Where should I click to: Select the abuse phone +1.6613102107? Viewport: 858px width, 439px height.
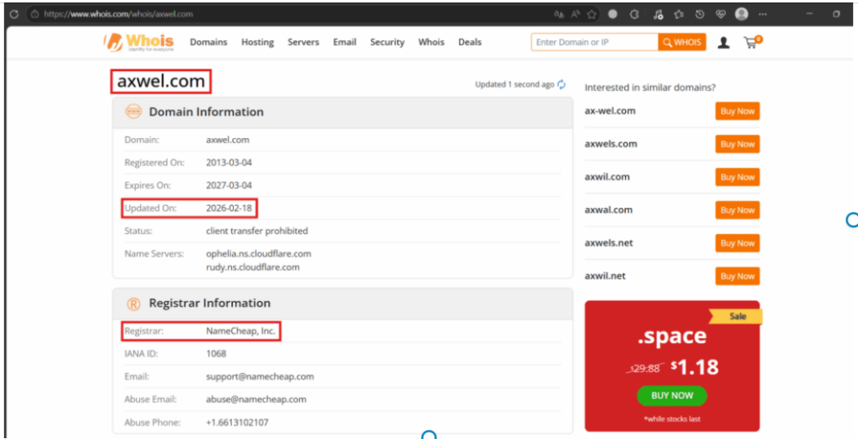coord(237,422)
